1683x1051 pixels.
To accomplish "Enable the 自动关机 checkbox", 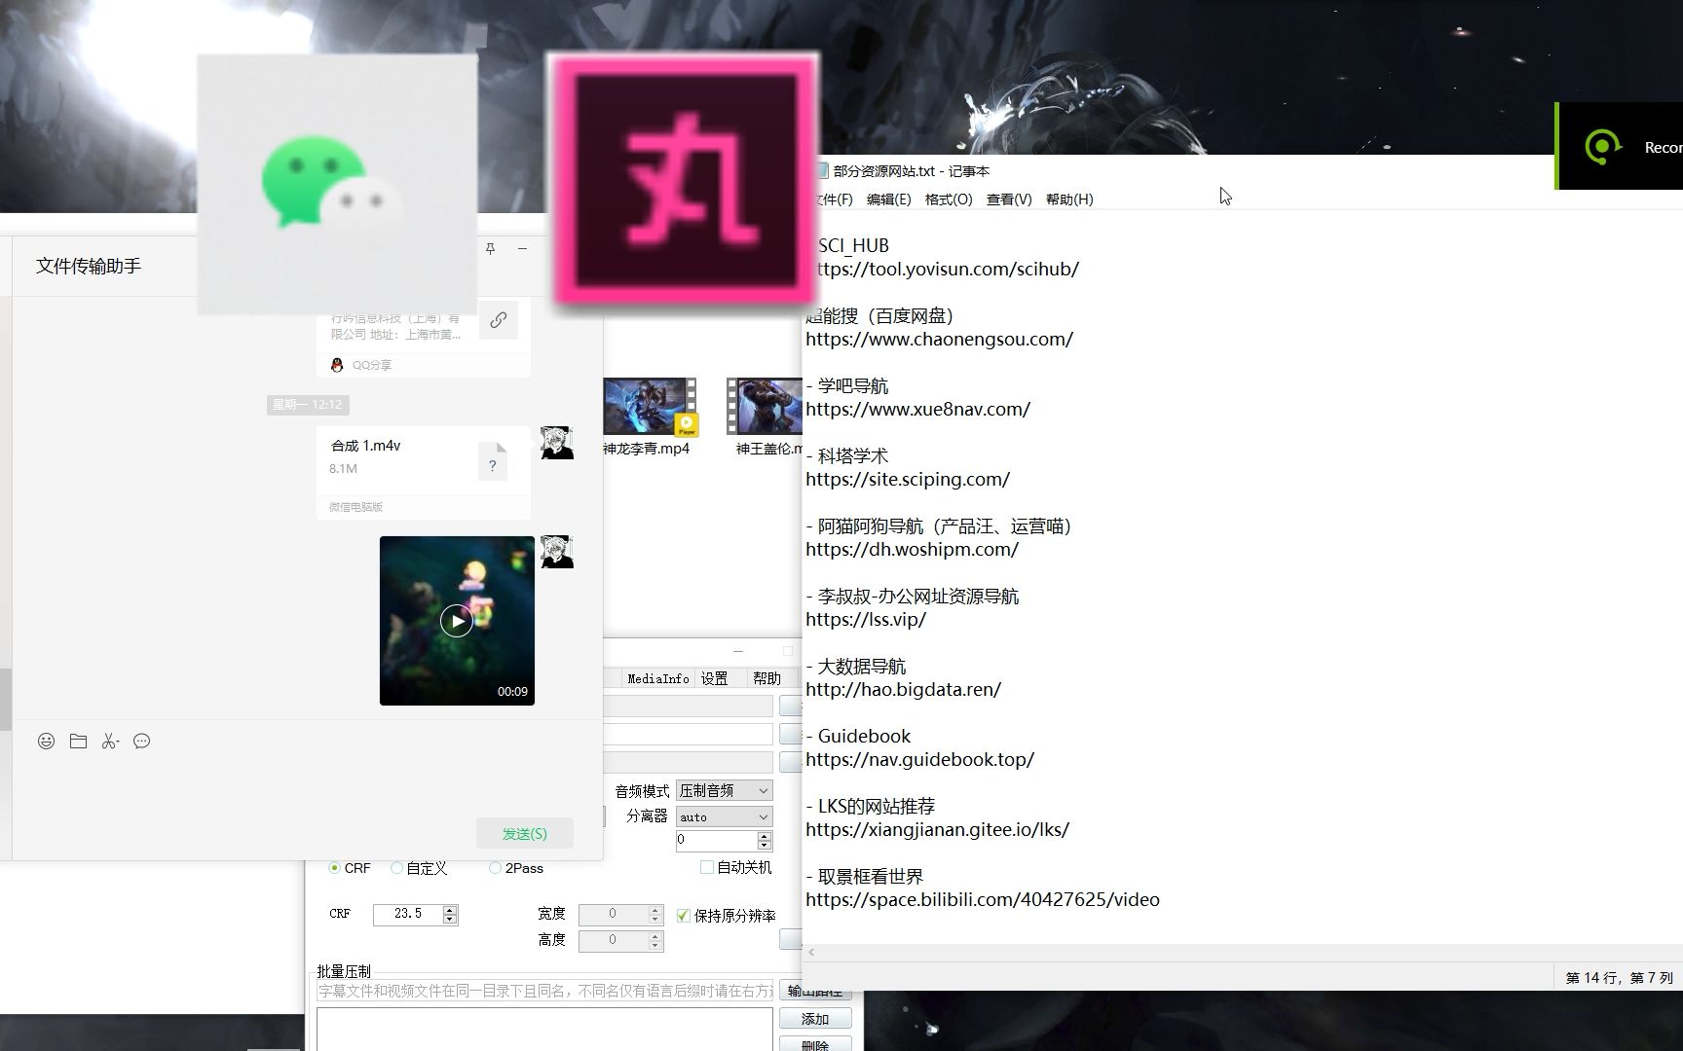I will pyautogui.click(x=707, y=867).
